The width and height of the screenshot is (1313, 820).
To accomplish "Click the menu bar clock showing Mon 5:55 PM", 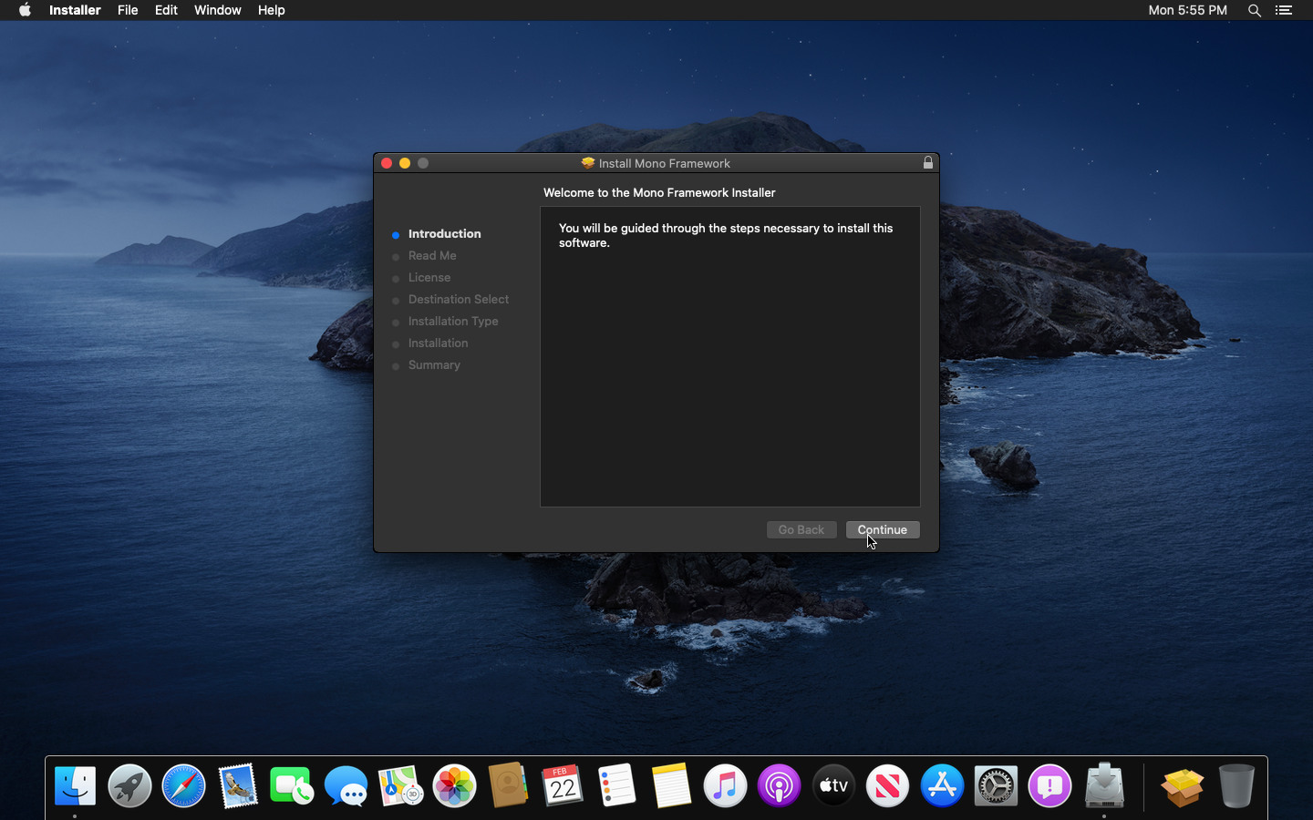I will click(x=1187, y=10).
